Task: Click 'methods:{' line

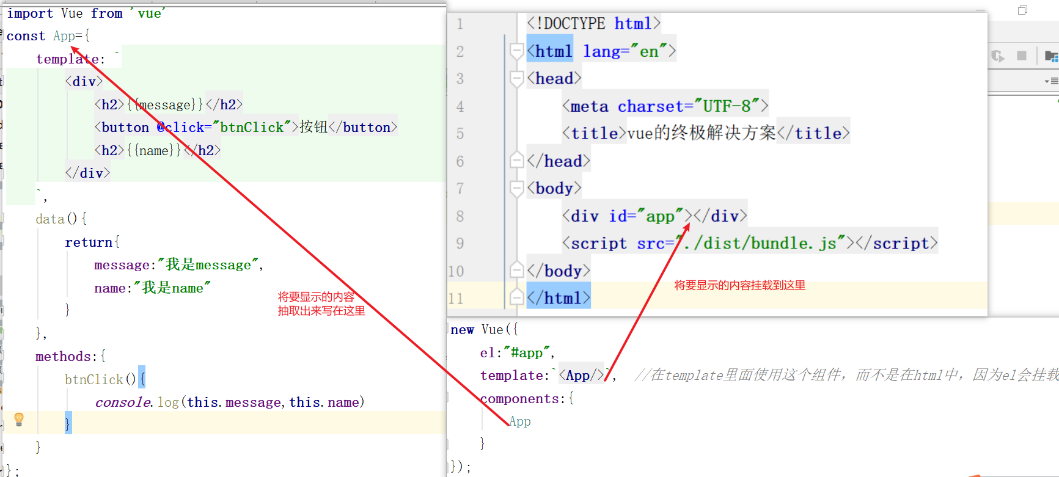Action: [71, 356]
